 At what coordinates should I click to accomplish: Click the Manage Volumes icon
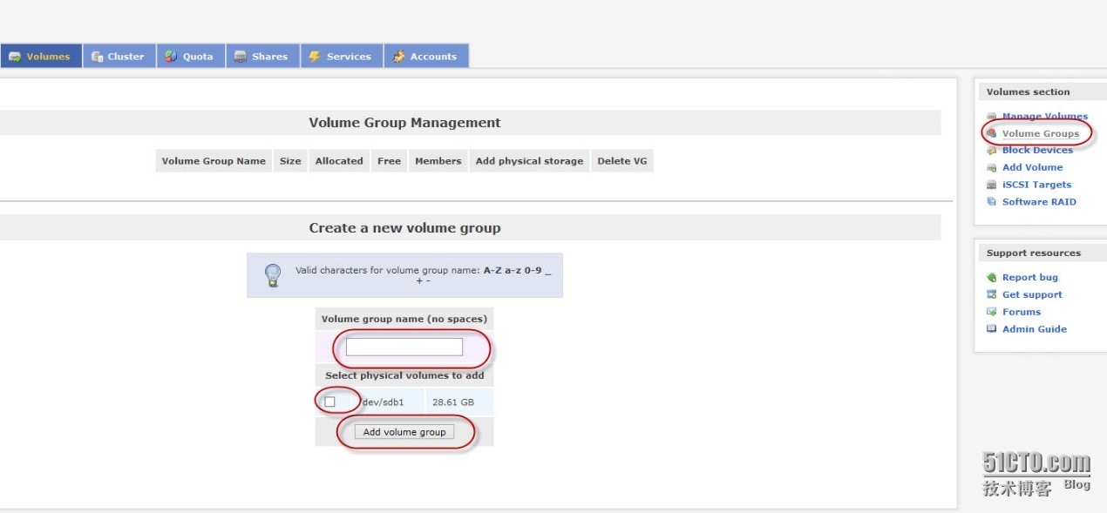991,116
